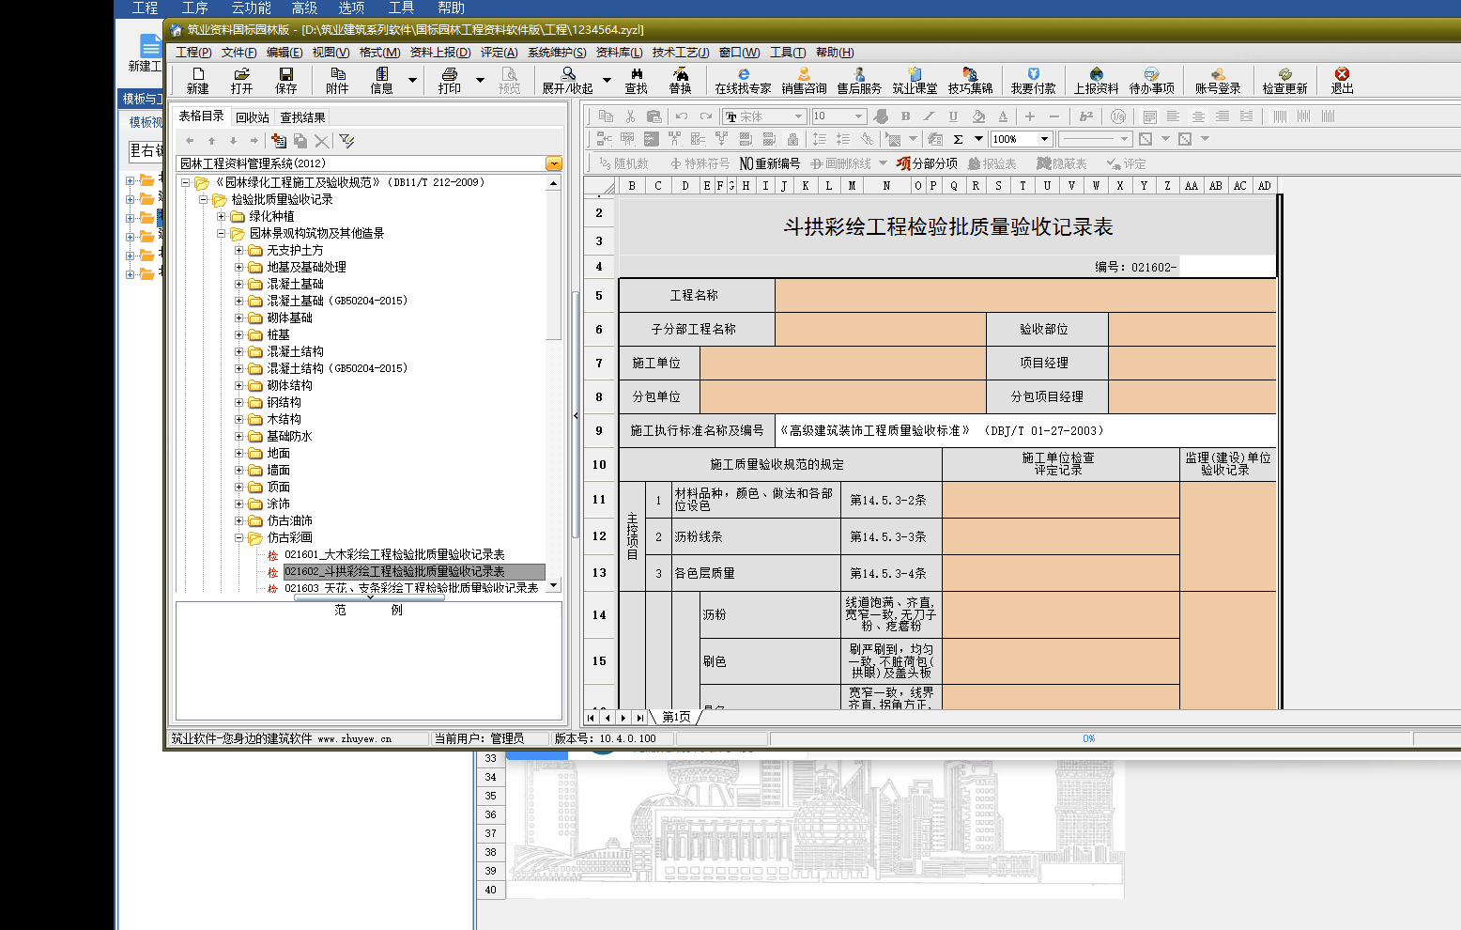Click the 上报资料 toolbar icon
1461x930 pixels.
pos(1096,80)
